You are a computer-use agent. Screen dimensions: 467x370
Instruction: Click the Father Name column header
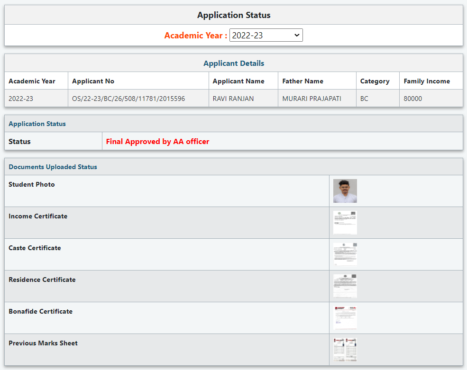coord(303,81)
